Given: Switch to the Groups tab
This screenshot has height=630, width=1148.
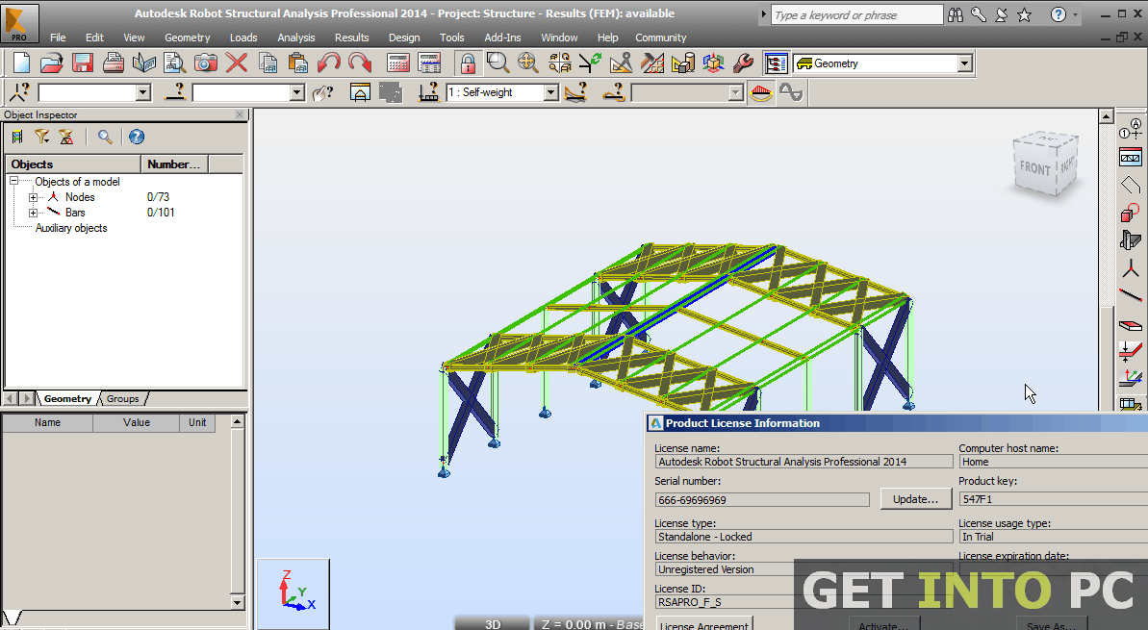Looking at the screenshot, I should (122, 399).
